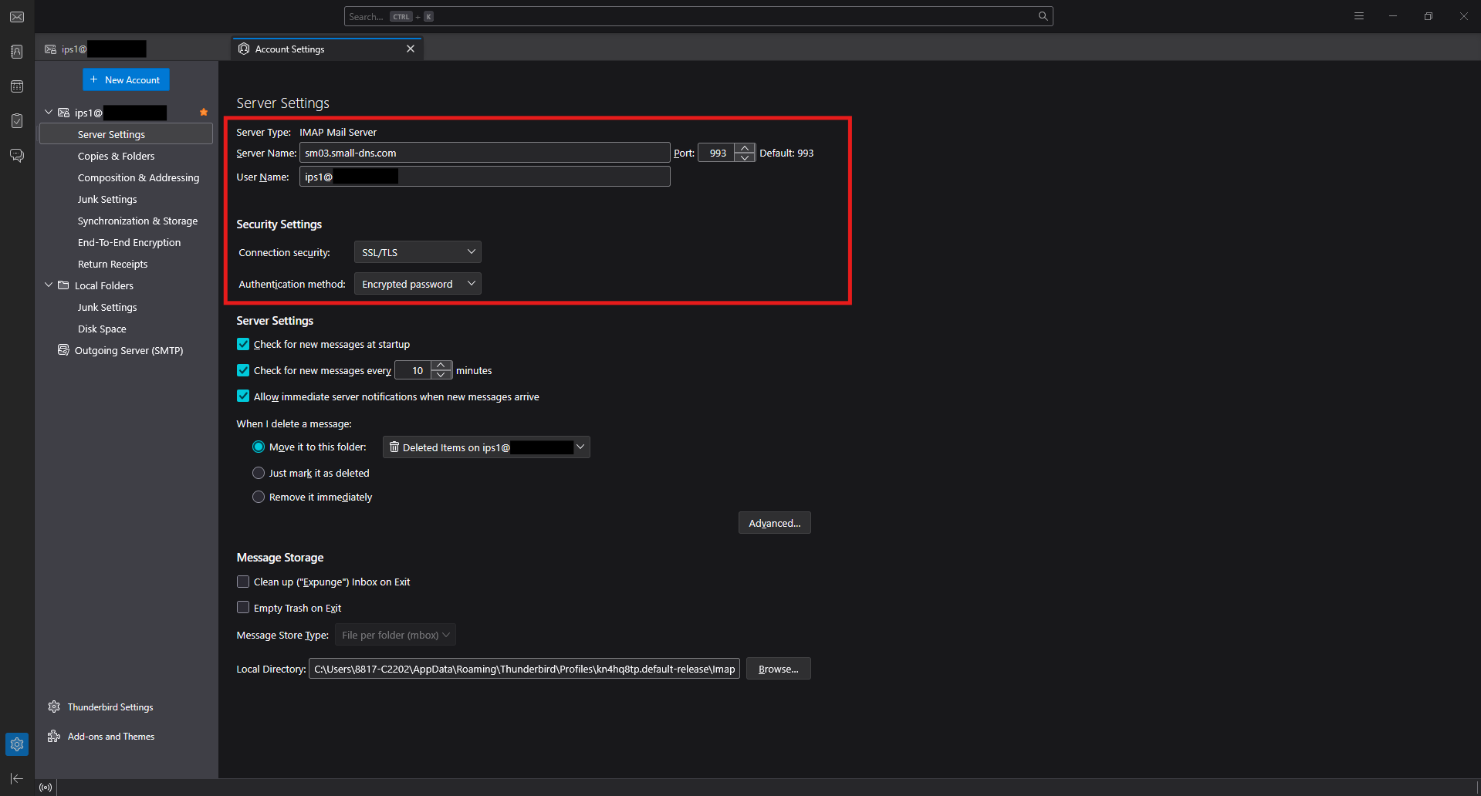The width and height of the screenshot is (1481, 796).
Task: Uncheck Check for new messages at startup
Action: point(243,344)
